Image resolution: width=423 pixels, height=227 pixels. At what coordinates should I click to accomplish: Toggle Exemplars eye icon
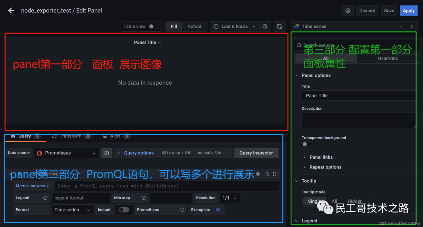click(x=218, y=210)
